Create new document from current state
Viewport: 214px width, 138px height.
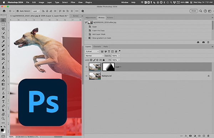pyautogui.click(x=198, y=42)
